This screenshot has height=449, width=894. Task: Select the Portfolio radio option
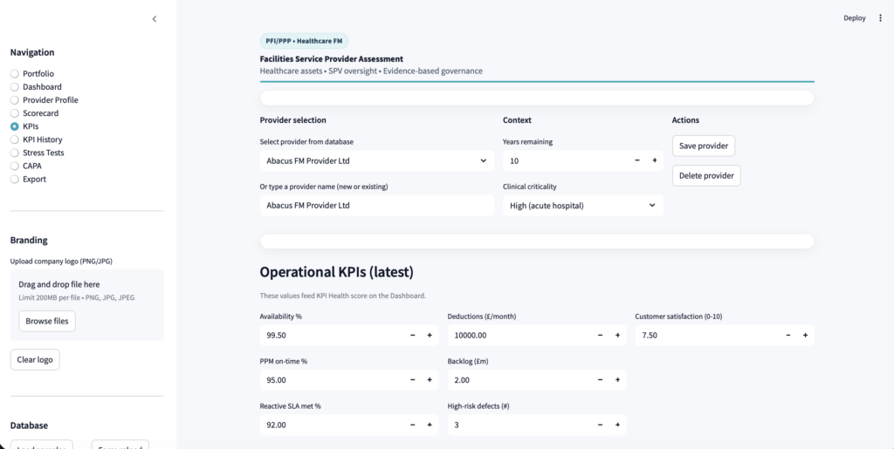click(15, 74)
